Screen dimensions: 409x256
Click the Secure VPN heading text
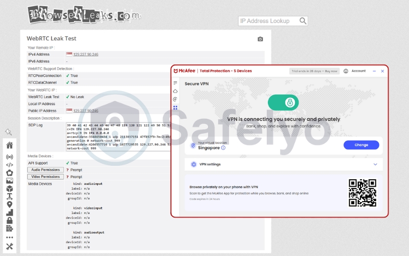click(197, 84)
